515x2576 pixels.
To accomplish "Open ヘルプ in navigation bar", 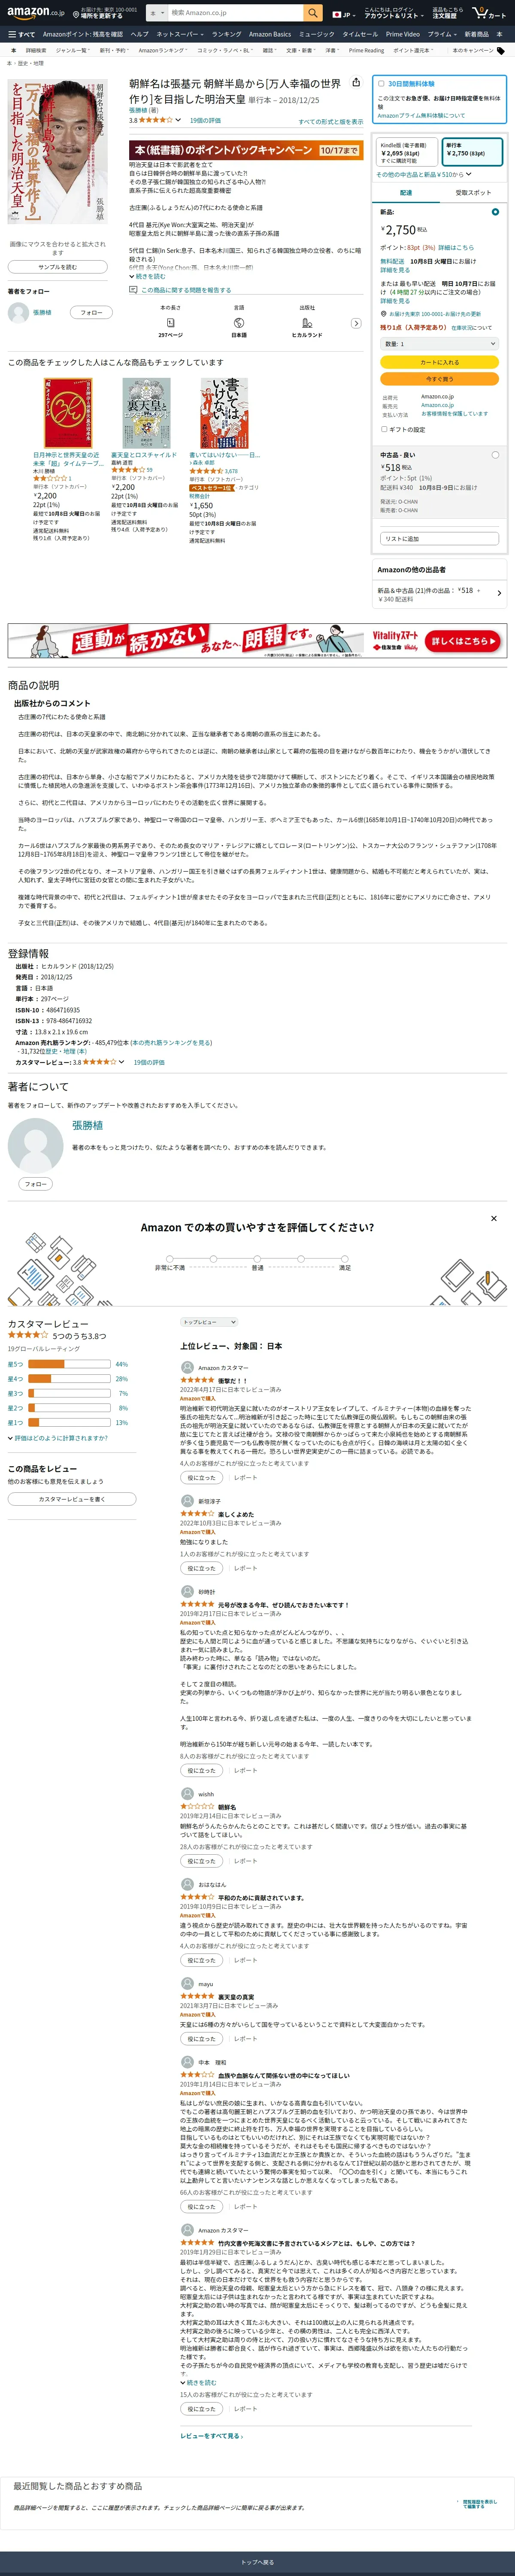I will coord(139,34).
